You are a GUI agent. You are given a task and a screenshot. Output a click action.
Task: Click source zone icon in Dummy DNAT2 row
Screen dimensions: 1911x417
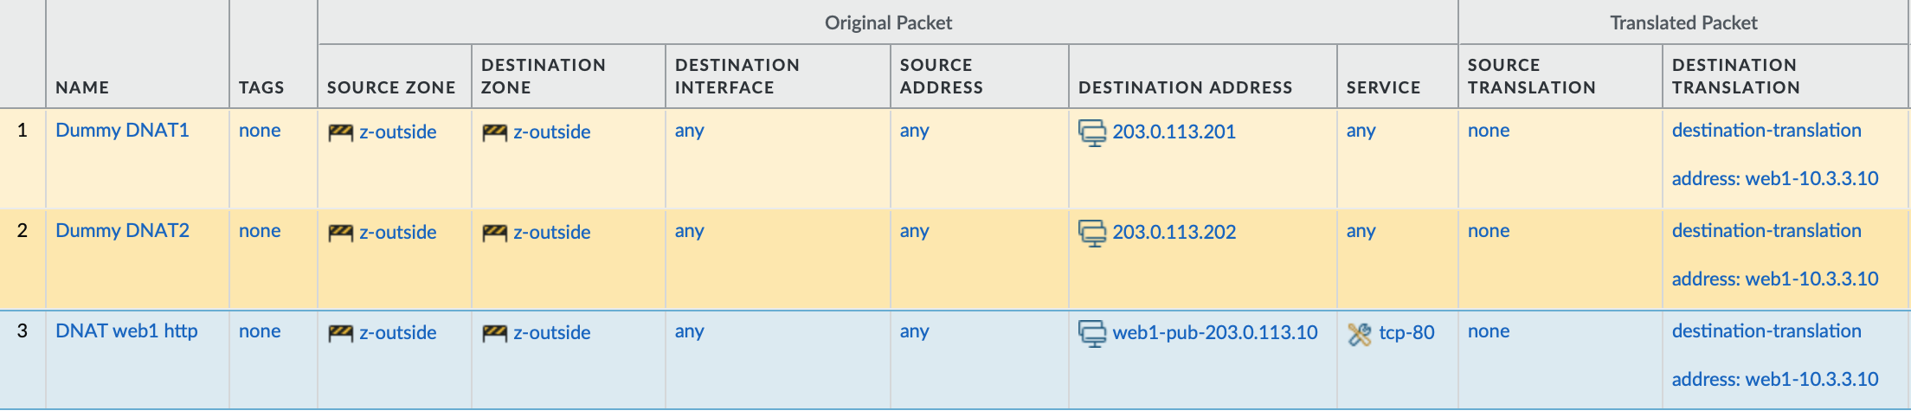[340, 233]
